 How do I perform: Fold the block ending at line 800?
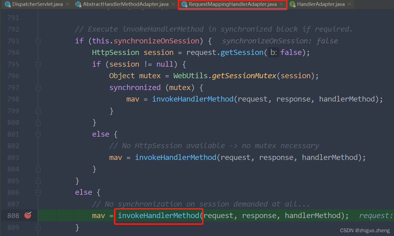tap(38, 122)
